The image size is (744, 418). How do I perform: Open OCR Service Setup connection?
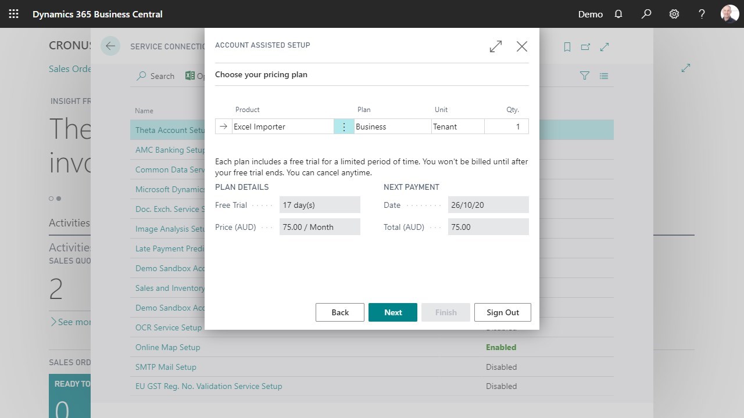169,327
